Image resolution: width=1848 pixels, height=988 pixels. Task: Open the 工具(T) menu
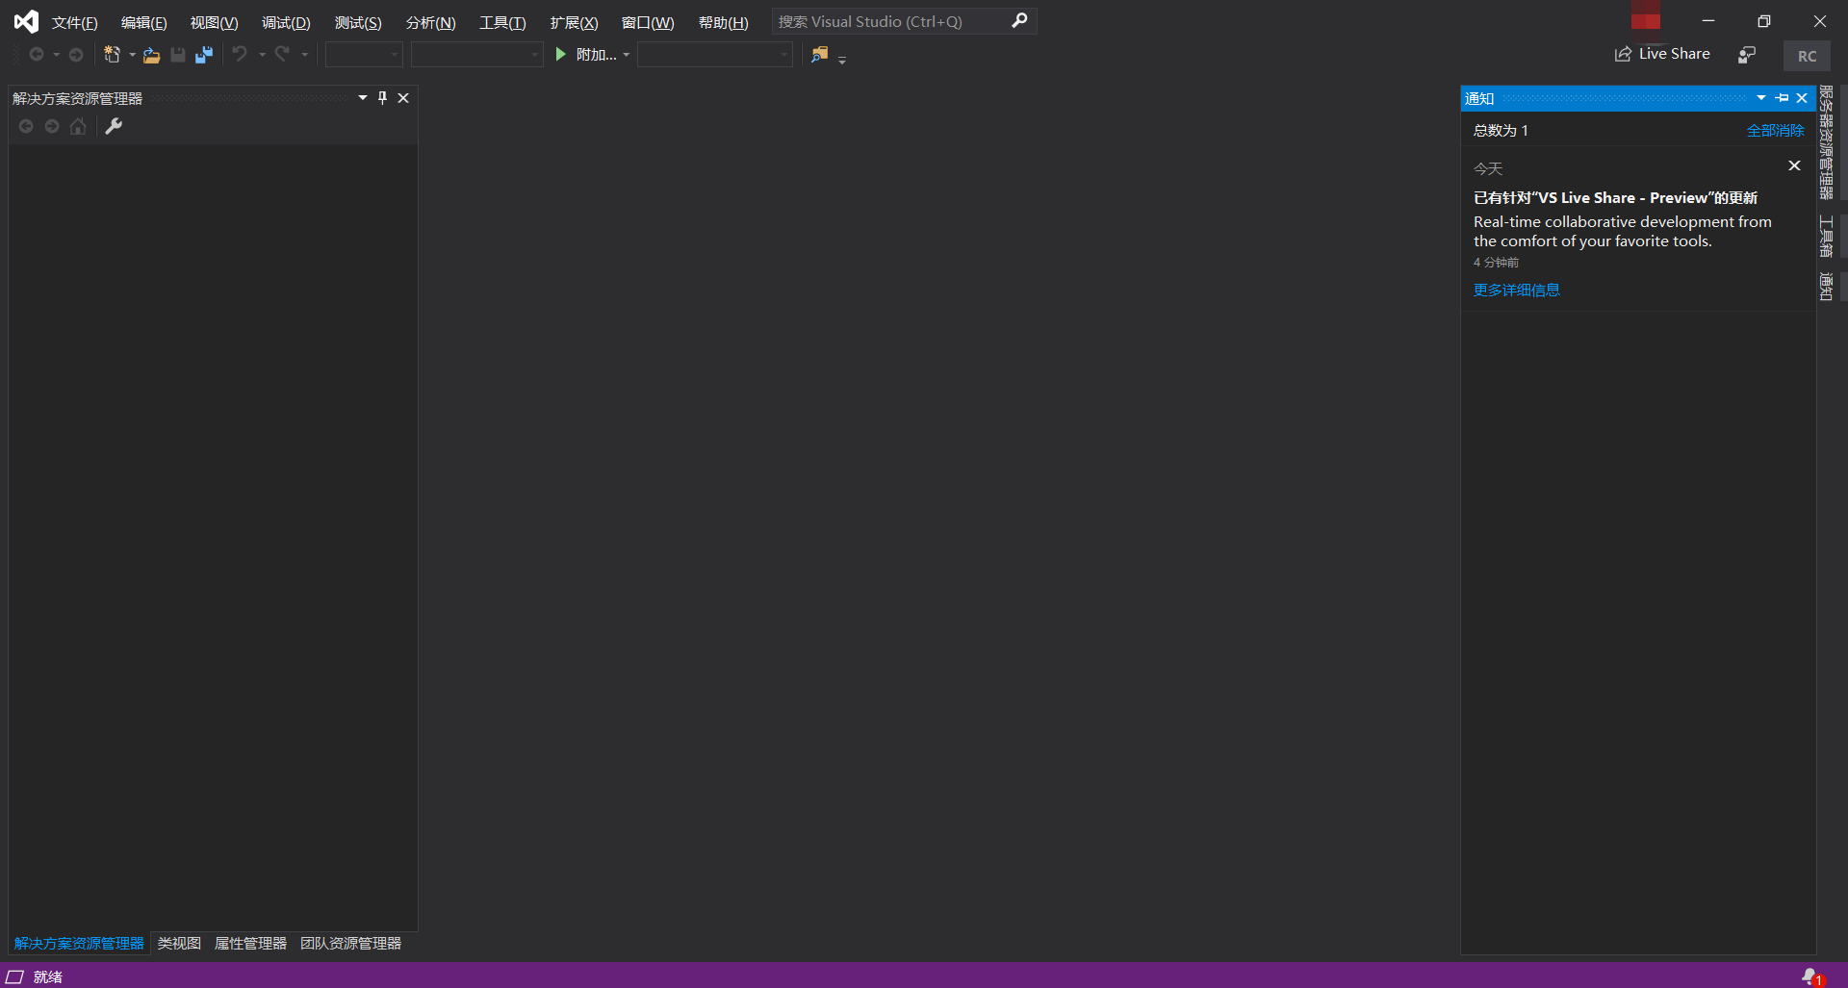(502, 22)
